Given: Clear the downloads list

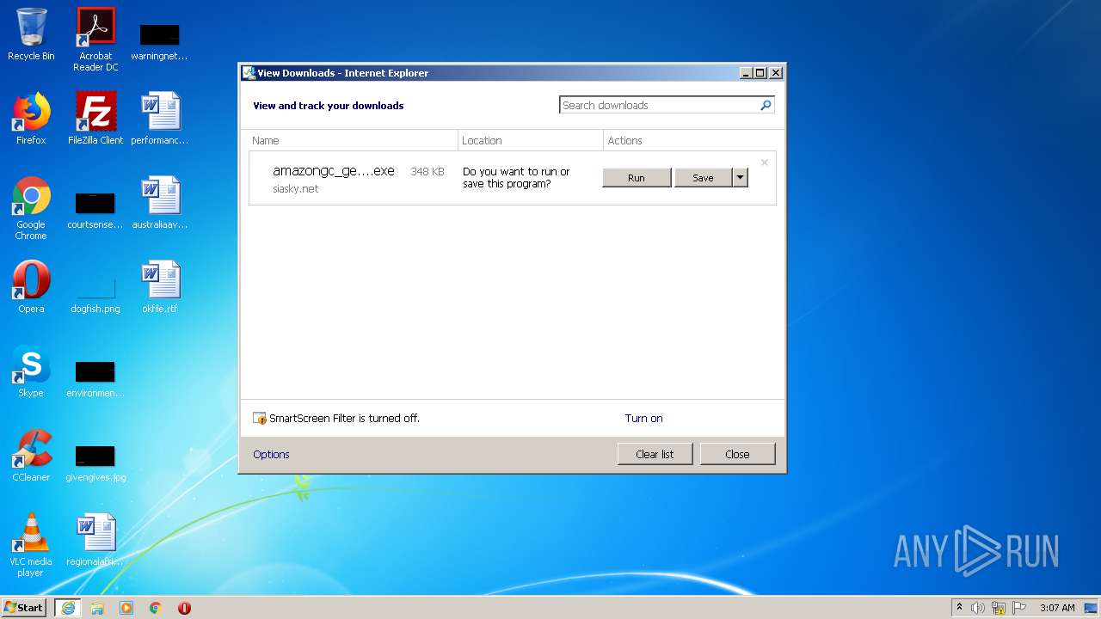Looking at the screenshot, I should click(x=655, y=454).
